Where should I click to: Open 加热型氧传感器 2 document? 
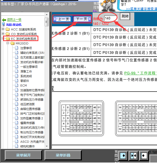(x=32, y=118)
